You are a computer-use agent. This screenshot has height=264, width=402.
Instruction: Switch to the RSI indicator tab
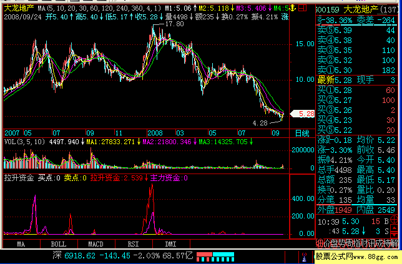pos(134,244)
